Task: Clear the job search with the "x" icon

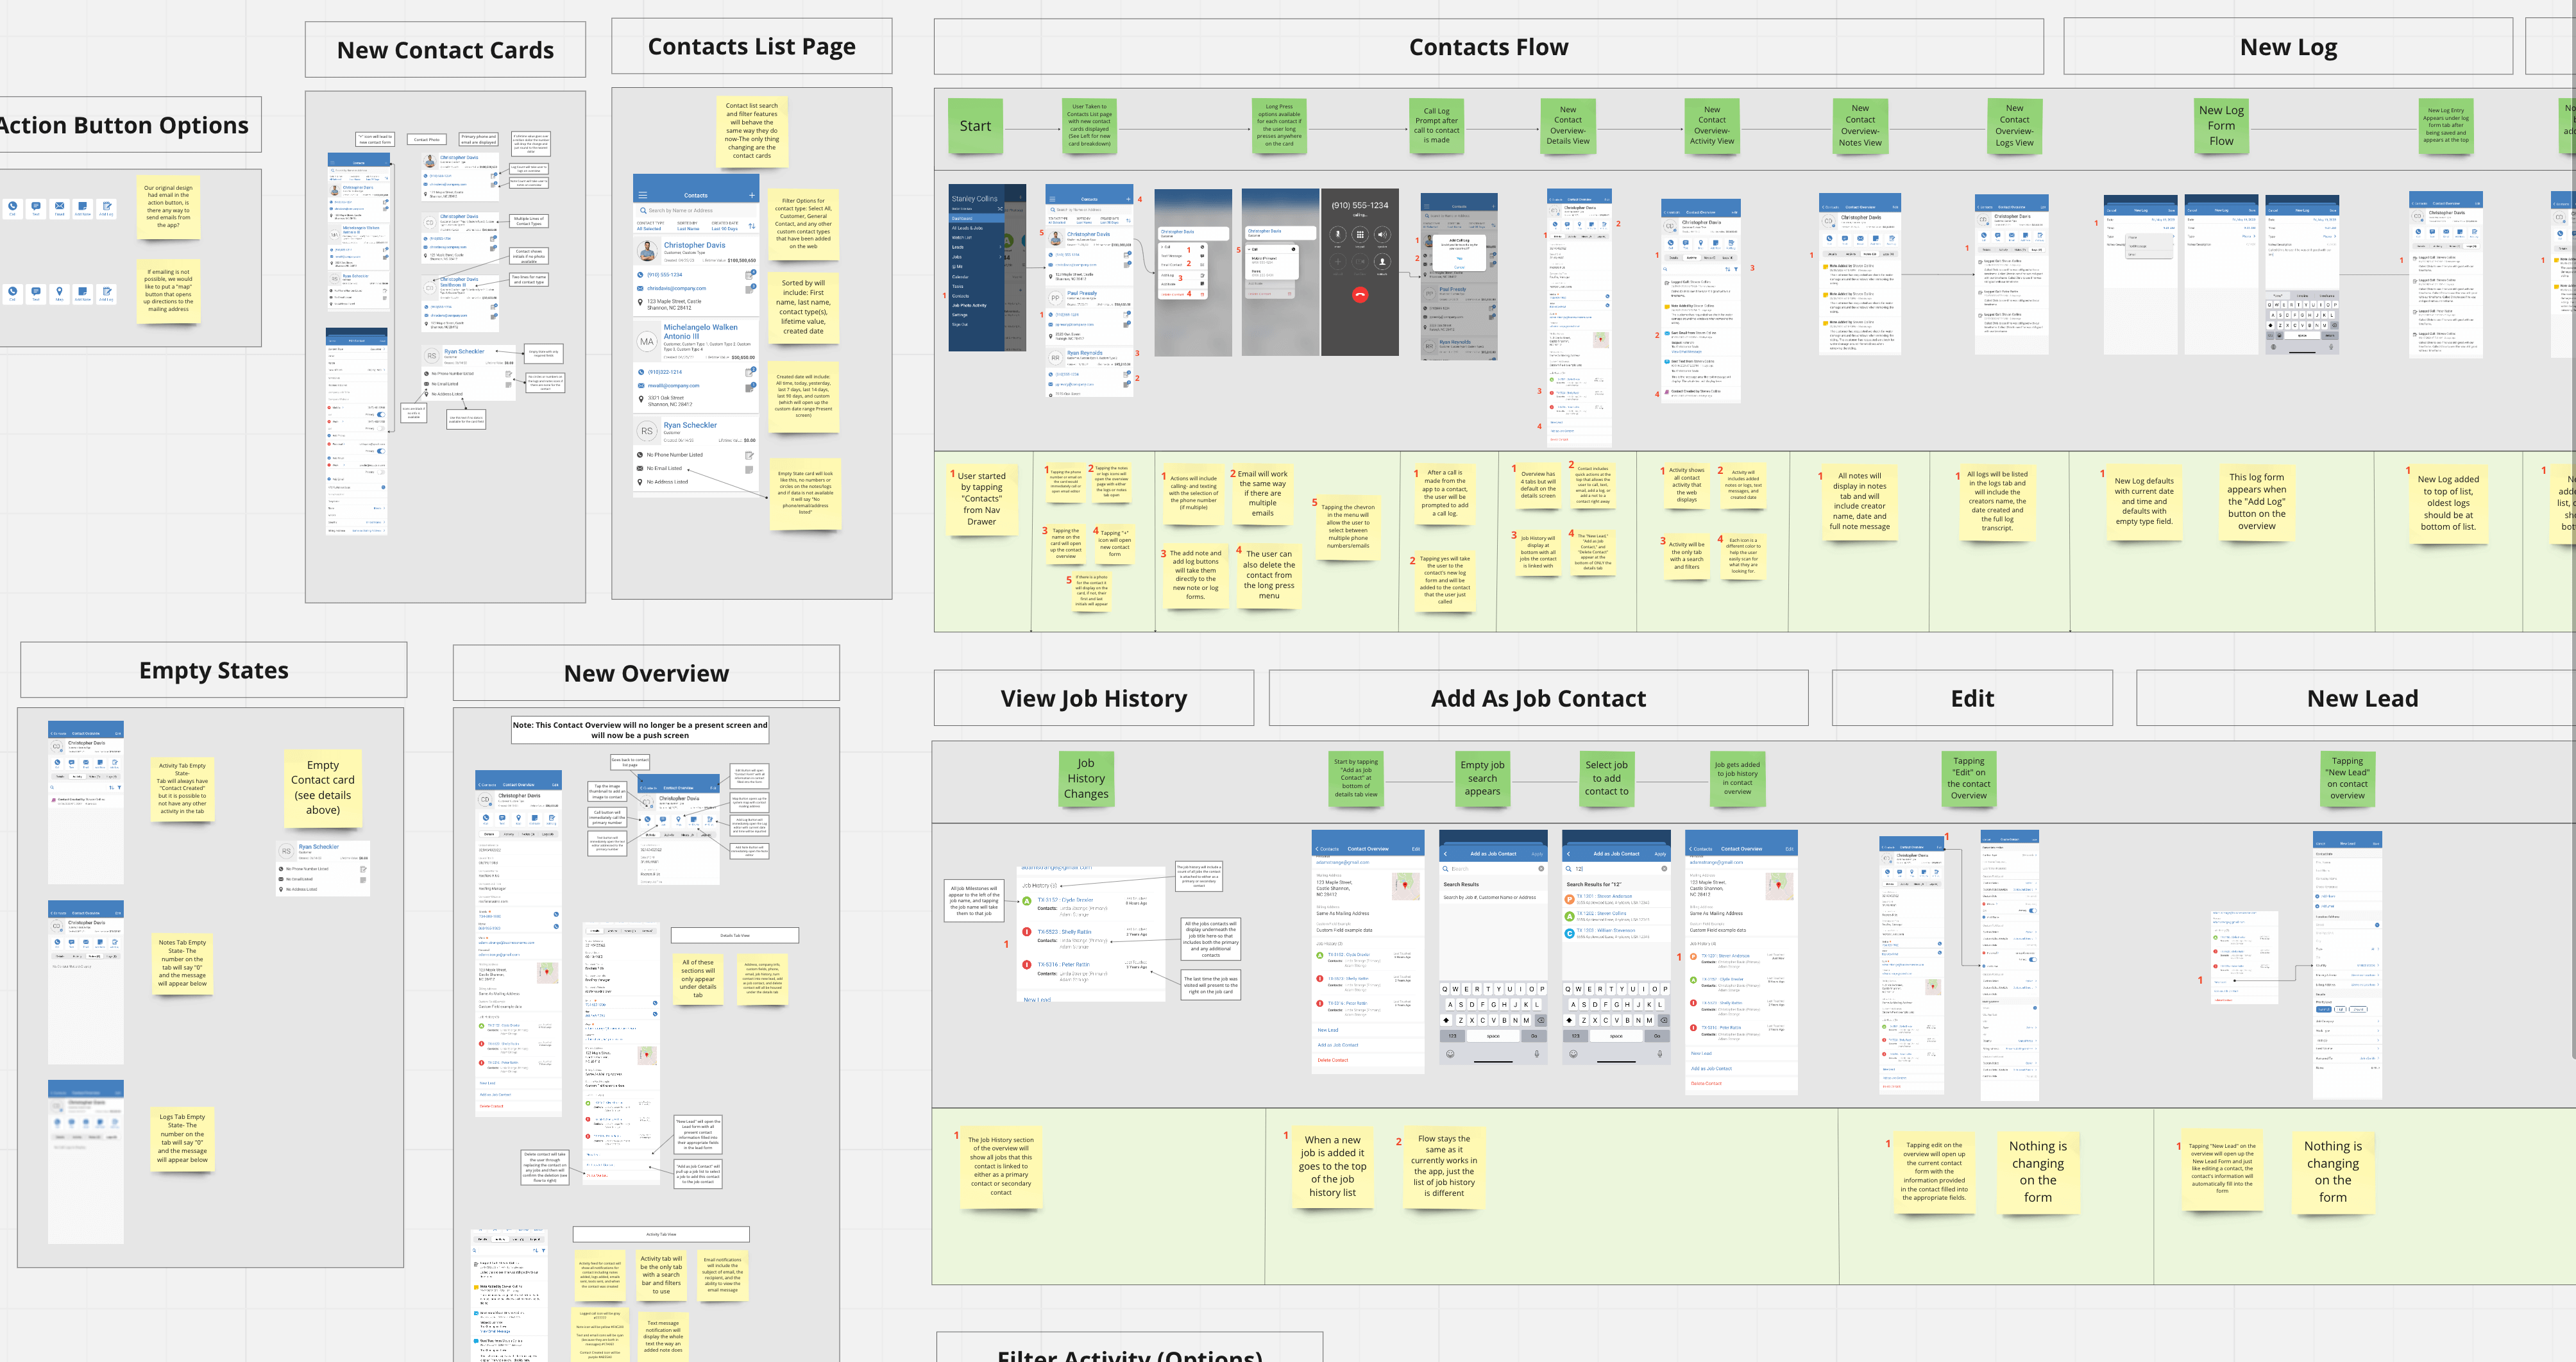Action: [x=1664, y=869]
